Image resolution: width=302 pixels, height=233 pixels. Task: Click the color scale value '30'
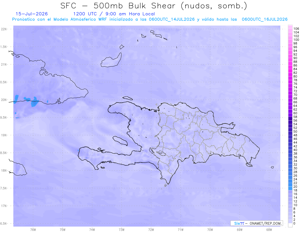click(x=295, y=168)
